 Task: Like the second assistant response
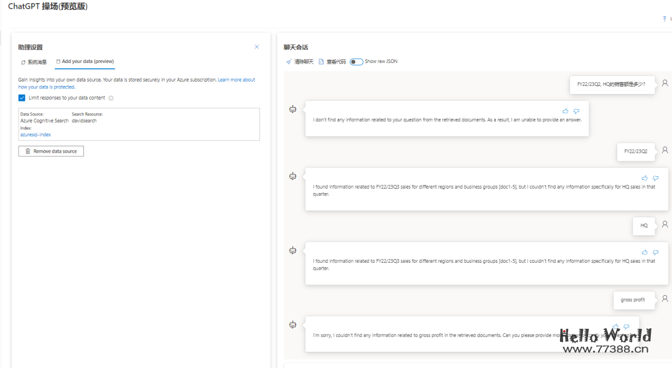point(645,177)
